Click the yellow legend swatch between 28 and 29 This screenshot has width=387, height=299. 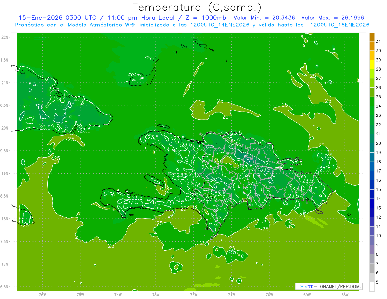click(x=372, y=64)
